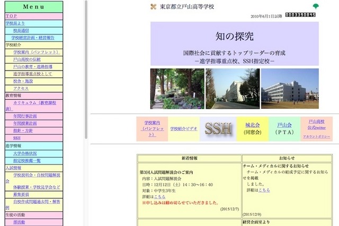Click the green ginkgo leaf icon
Viewport: 339px width, 226px height.
click(x=316, y=6)
